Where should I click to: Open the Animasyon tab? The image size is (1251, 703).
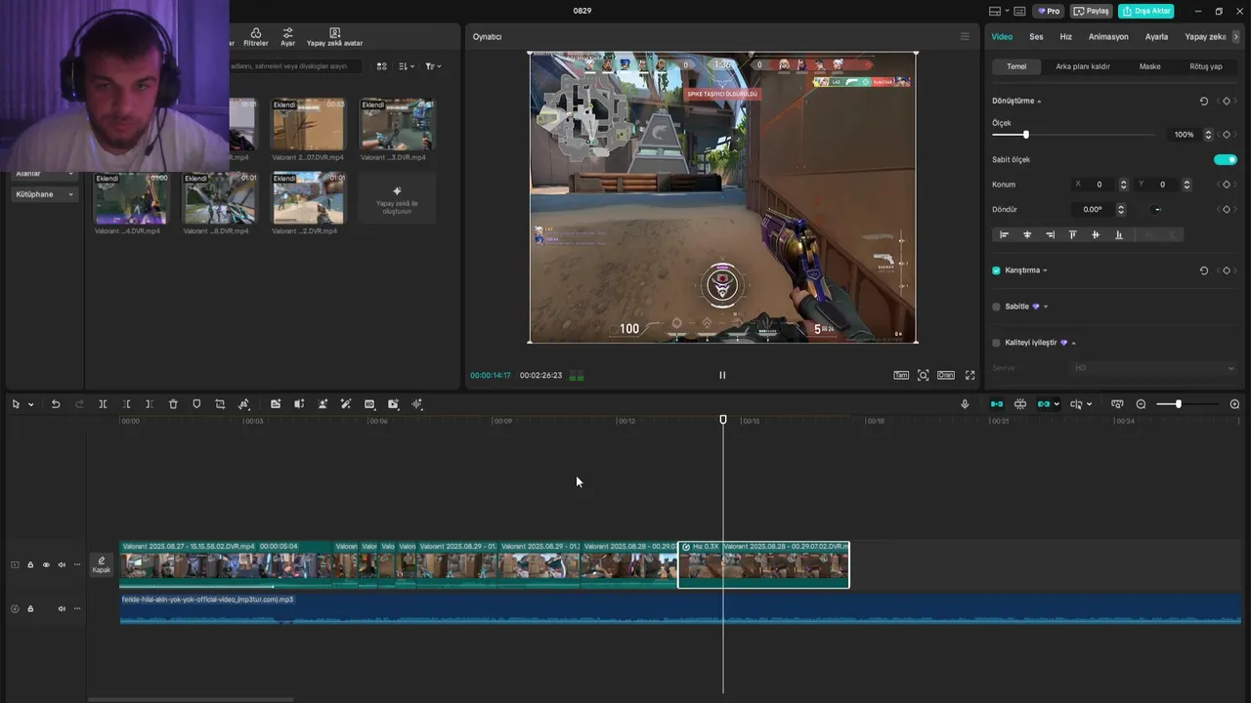click(1108, 36)
